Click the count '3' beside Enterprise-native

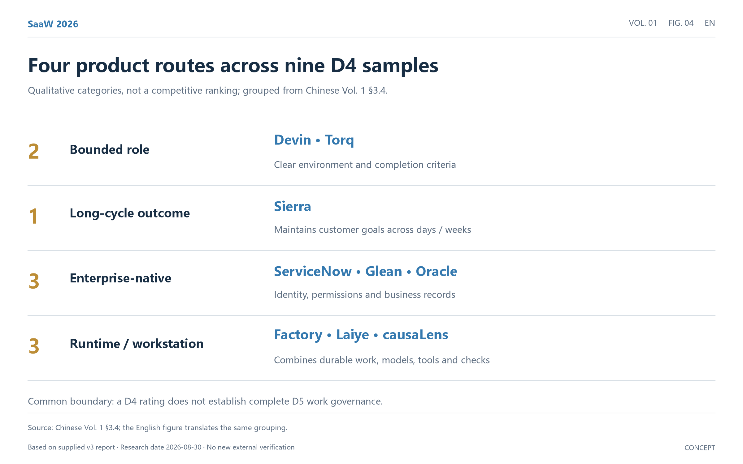tap(34, 281)
